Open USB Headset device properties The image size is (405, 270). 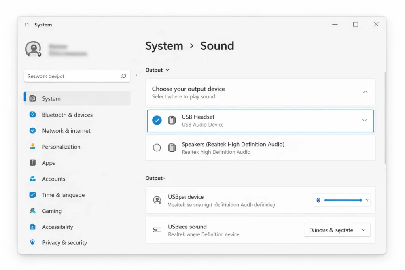coord(364,120)
